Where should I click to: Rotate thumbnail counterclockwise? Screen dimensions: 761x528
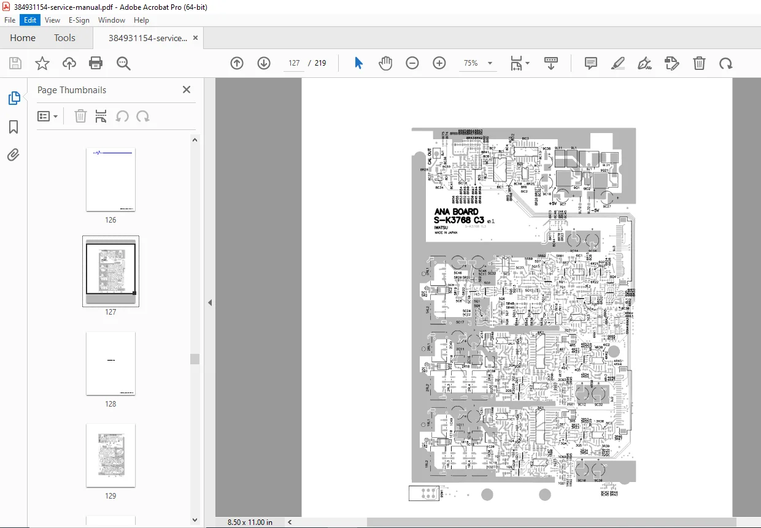pyautogui.click(x=122, y=116)
